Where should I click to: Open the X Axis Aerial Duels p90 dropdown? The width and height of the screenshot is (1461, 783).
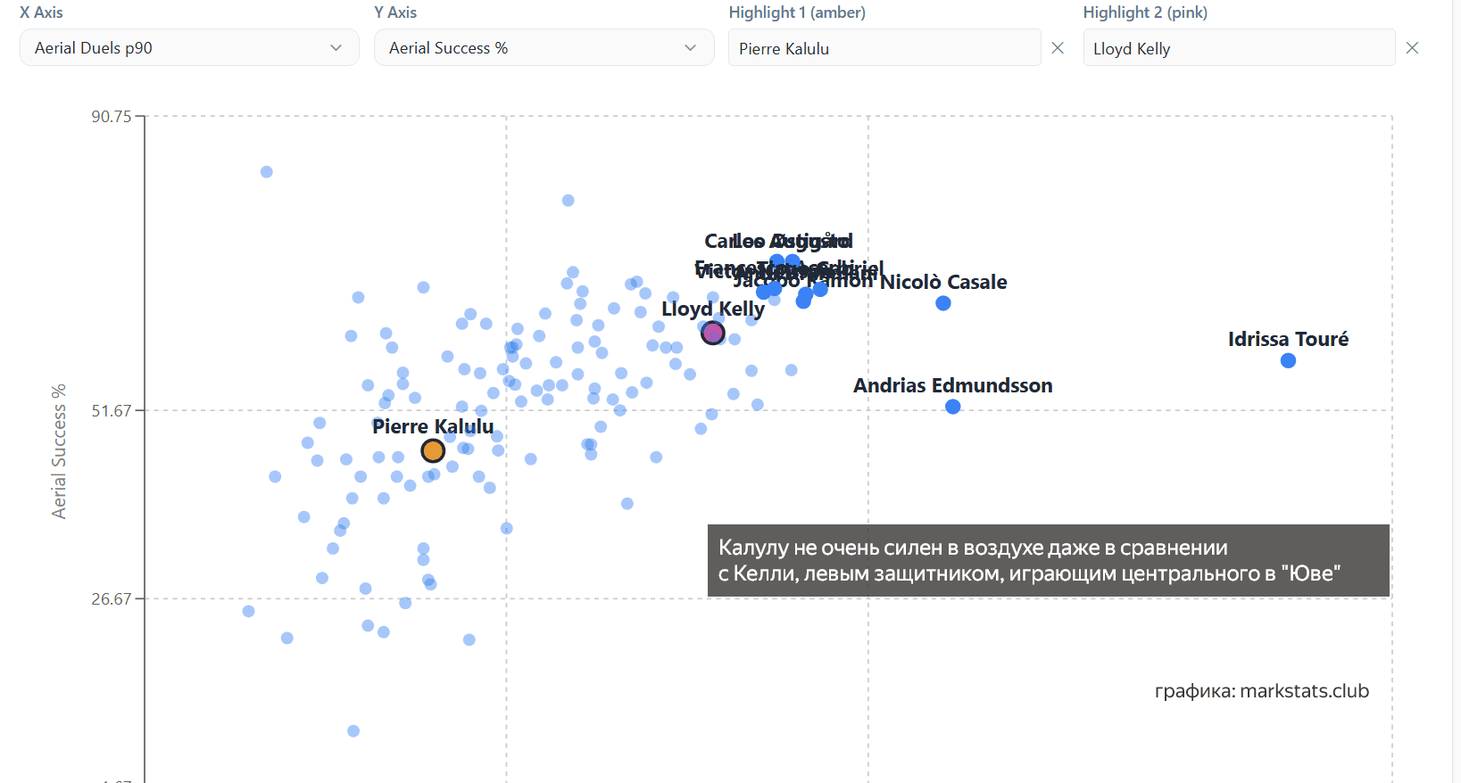click(x=188, y=48)
